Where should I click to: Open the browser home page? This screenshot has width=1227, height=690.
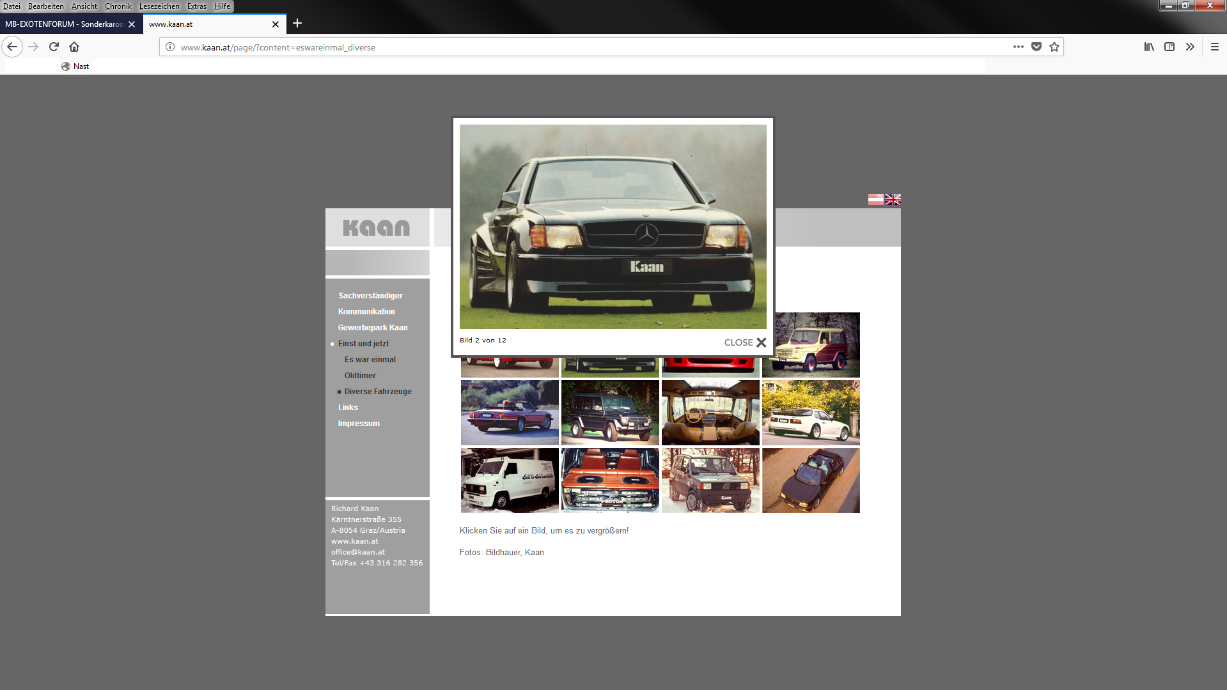point(74,47)
